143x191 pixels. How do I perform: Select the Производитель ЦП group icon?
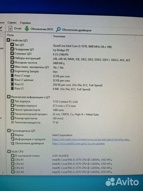tap(9, 131)
